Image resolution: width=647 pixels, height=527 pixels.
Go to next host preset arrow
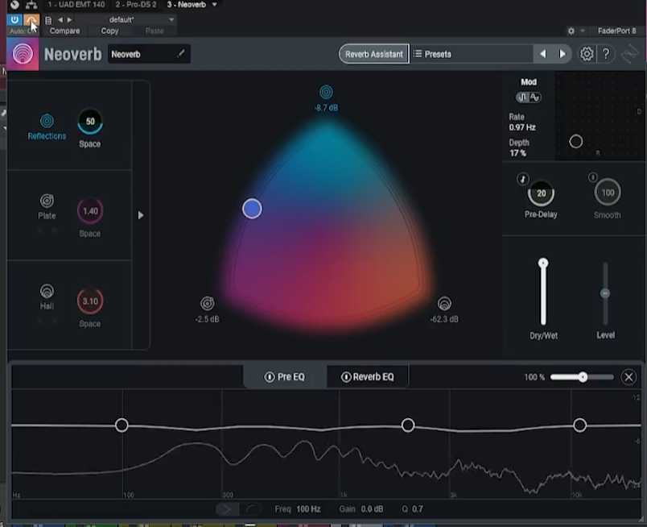(x=70, y=19)
